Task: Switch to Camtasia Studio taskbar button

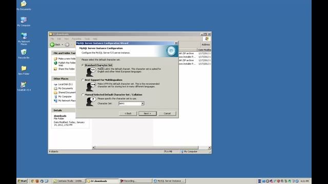Action: (69, 181)
